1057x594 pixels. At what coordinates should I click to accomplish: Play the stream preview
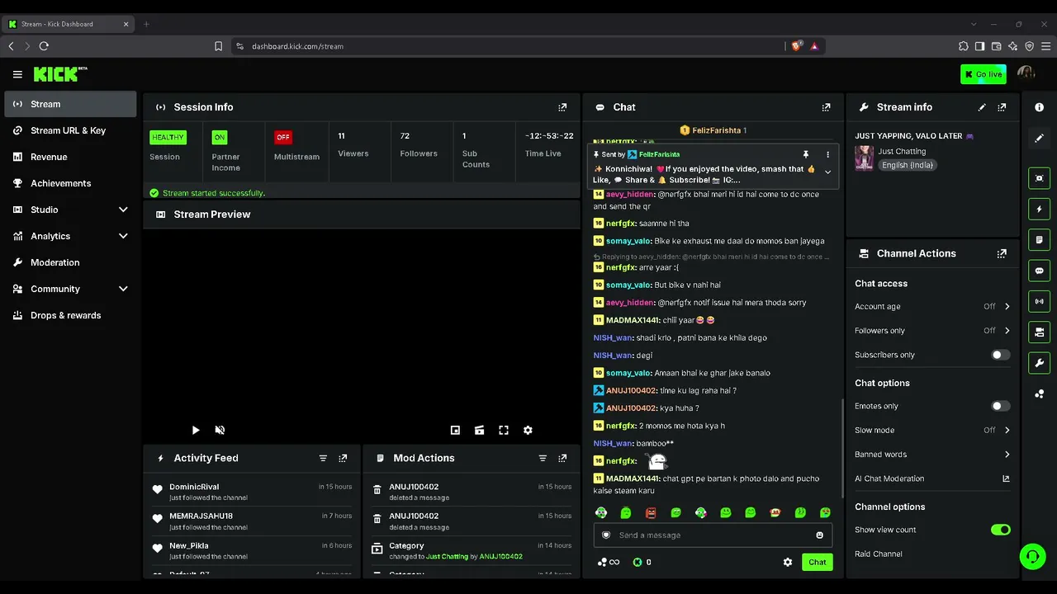pos(196,430)
